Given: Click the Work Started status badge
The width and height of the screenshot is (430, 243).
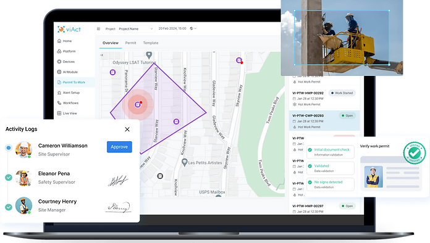Looking at the screenshot, I should pyautogui.click(x=342, y=93).
